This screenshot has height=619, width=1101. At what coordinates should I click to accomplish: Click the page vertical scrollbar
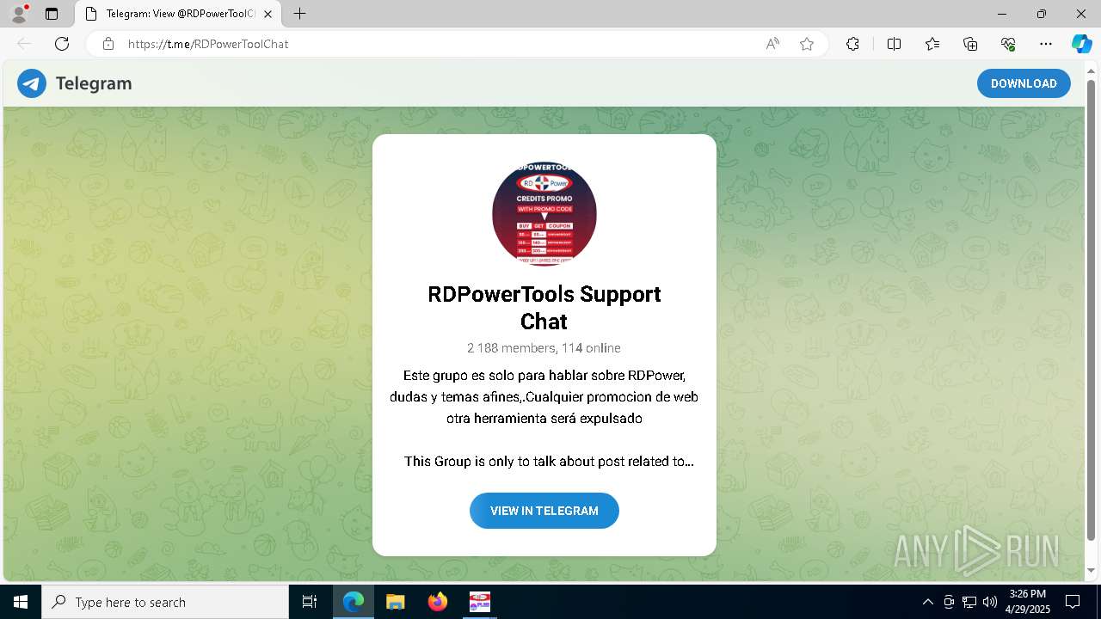pyautogui.click(x=1091, y=309)
